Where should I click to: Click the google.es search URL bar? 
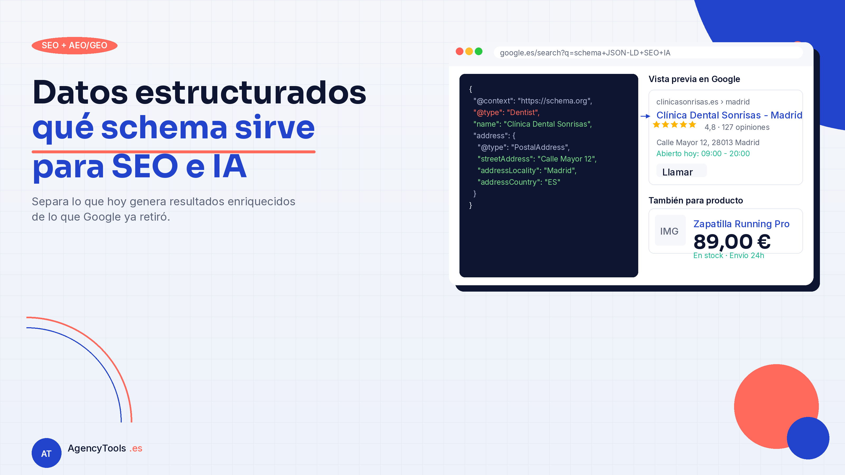click(x=648, y=53)
